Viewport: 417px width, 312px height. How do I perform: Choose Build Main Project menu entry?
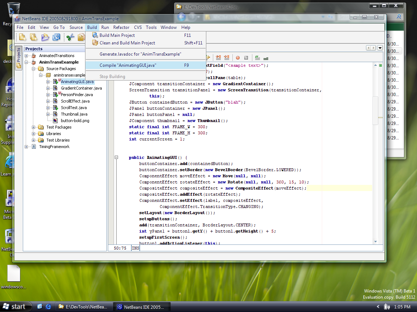pos(146,35)
